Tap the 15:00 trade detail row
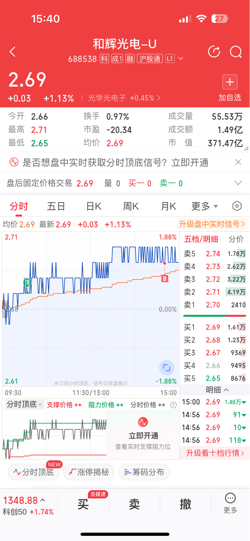250x541 pixels. 214,402
